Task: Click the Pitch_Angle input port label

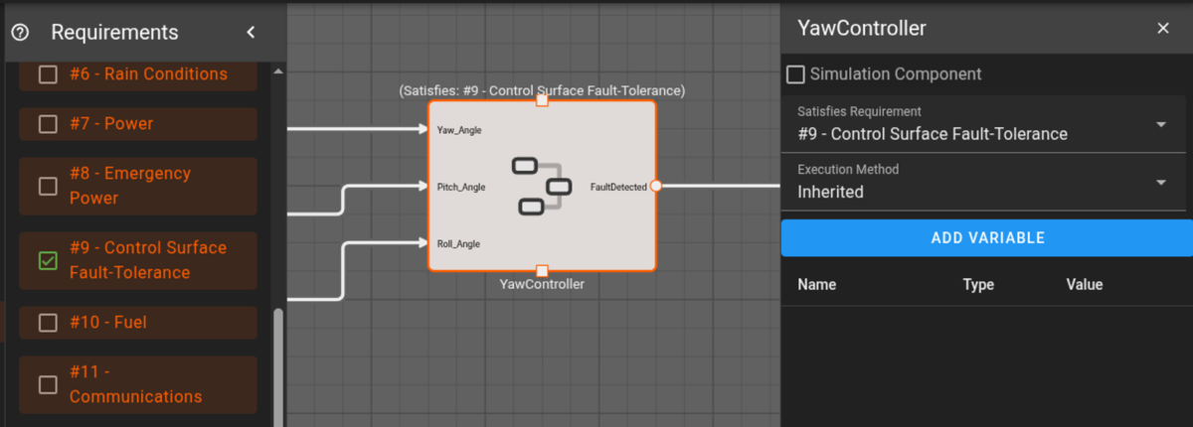Action: tap(461, 187)
